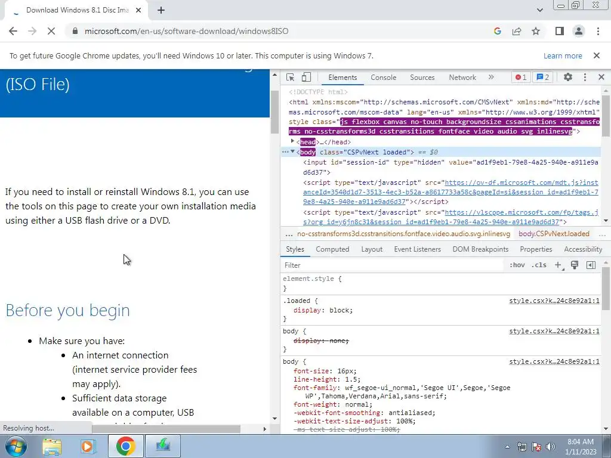Activate the DevTools element inspector tool
The width and height of the screenshot is (611, 458).
[291, 77]
